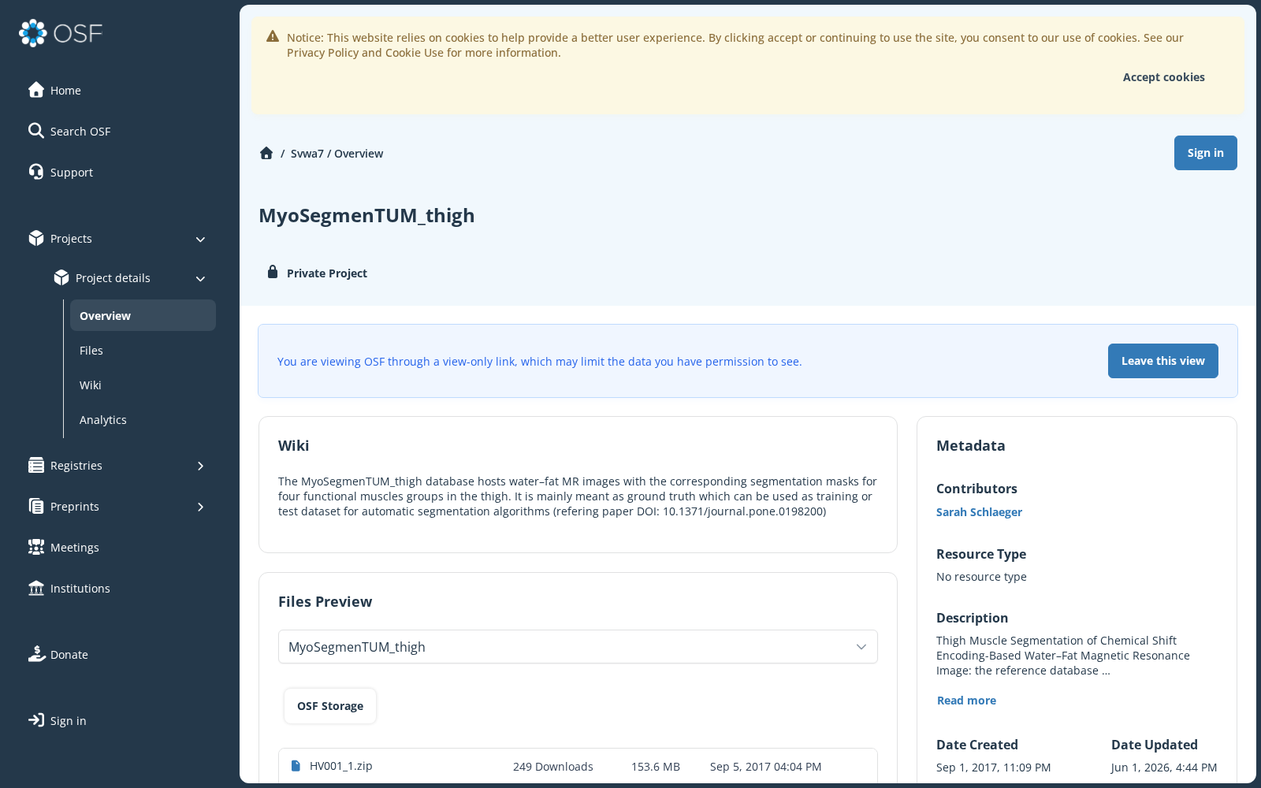Viewport: 1261px width, 788px height.
Task: Click the Preprints document icon
Action: [x=36, y=506]
